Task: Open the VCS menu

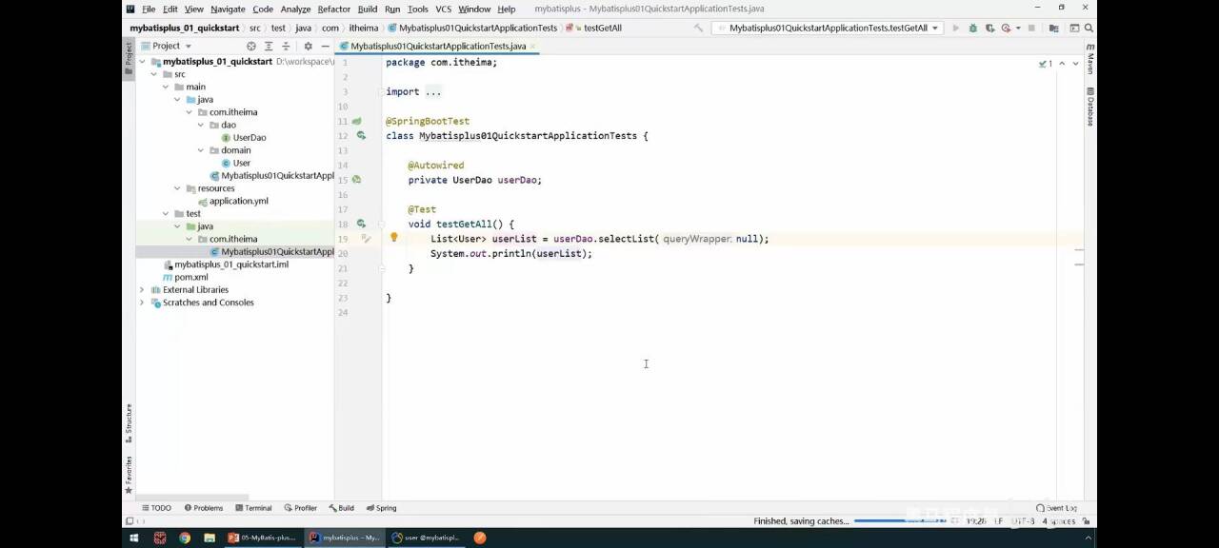Action: pyautogui.click(x=443, y=9)
